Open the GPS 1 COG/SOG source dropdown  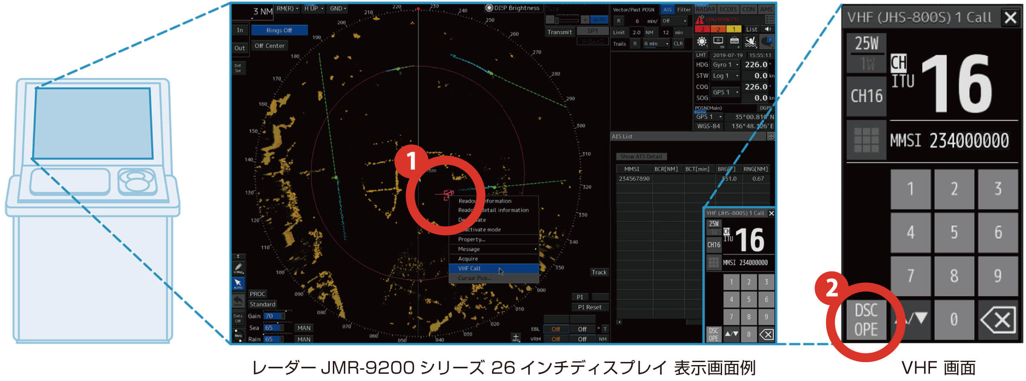pos(725,92)
